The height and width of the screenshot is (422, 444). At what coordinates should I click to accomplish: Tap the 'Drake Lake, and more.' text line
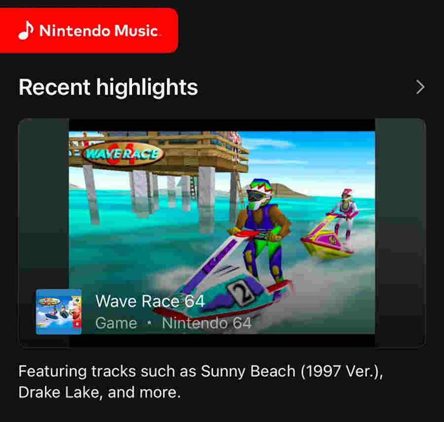tap(99, 392)
